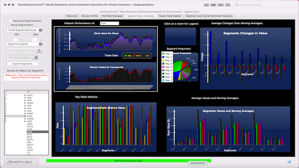Expand the AAPL row disclosure triangle
The image size is (299, 168).
pyautogui.click(x=25, y=95)
